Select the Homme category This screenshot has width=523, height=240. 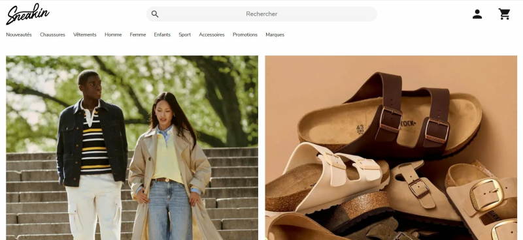[x=113, y=35]
